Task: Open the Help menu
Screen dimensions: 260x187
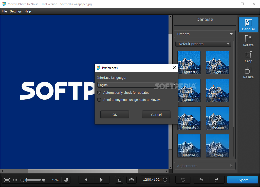Action: (x=28, y=11)
